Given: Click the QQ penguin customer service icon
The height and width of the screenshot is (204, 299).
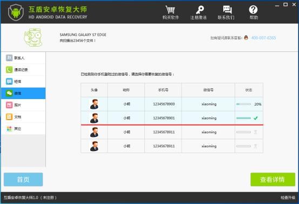Looking at the screenshot, I should pos(246,37).
